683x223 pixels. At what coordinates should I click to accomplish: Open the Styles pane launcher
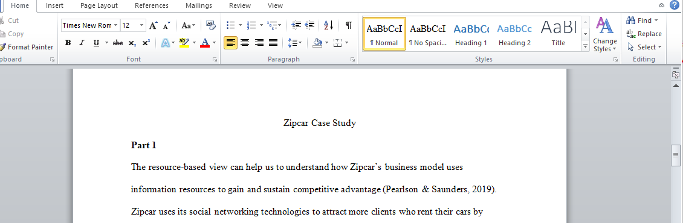click(615, 60)
